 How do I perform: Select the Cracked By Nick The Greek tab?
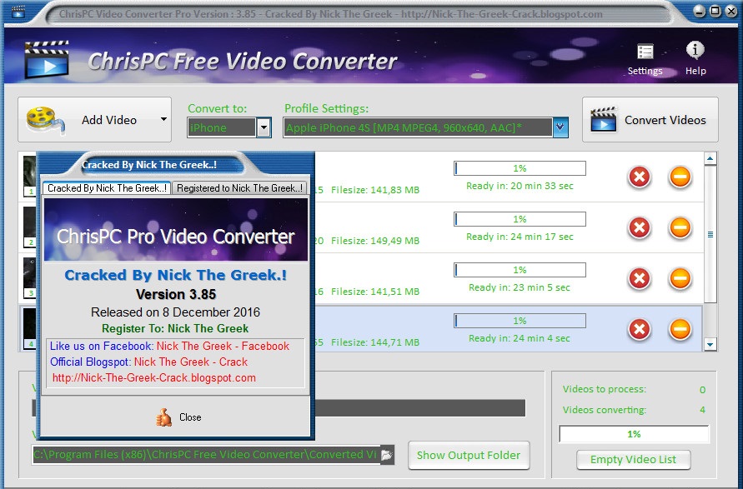106,187
